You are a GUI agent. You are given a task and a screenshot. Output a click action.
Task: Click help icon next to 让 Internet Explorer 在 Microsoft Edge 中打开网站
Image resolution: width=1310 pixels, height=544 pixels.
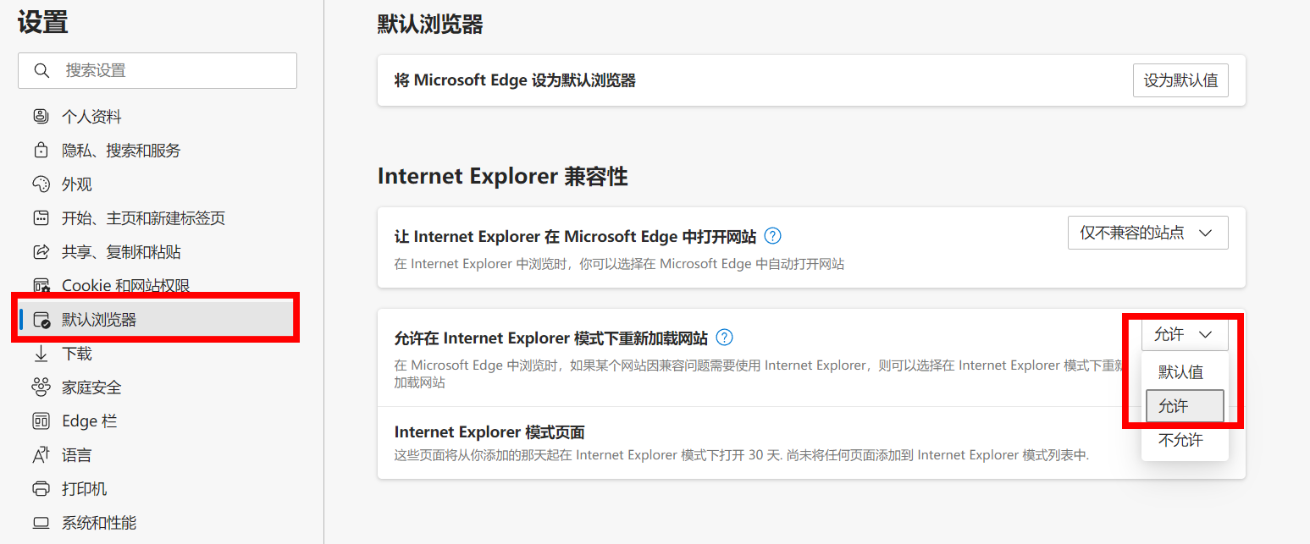(x=772, y=236)
